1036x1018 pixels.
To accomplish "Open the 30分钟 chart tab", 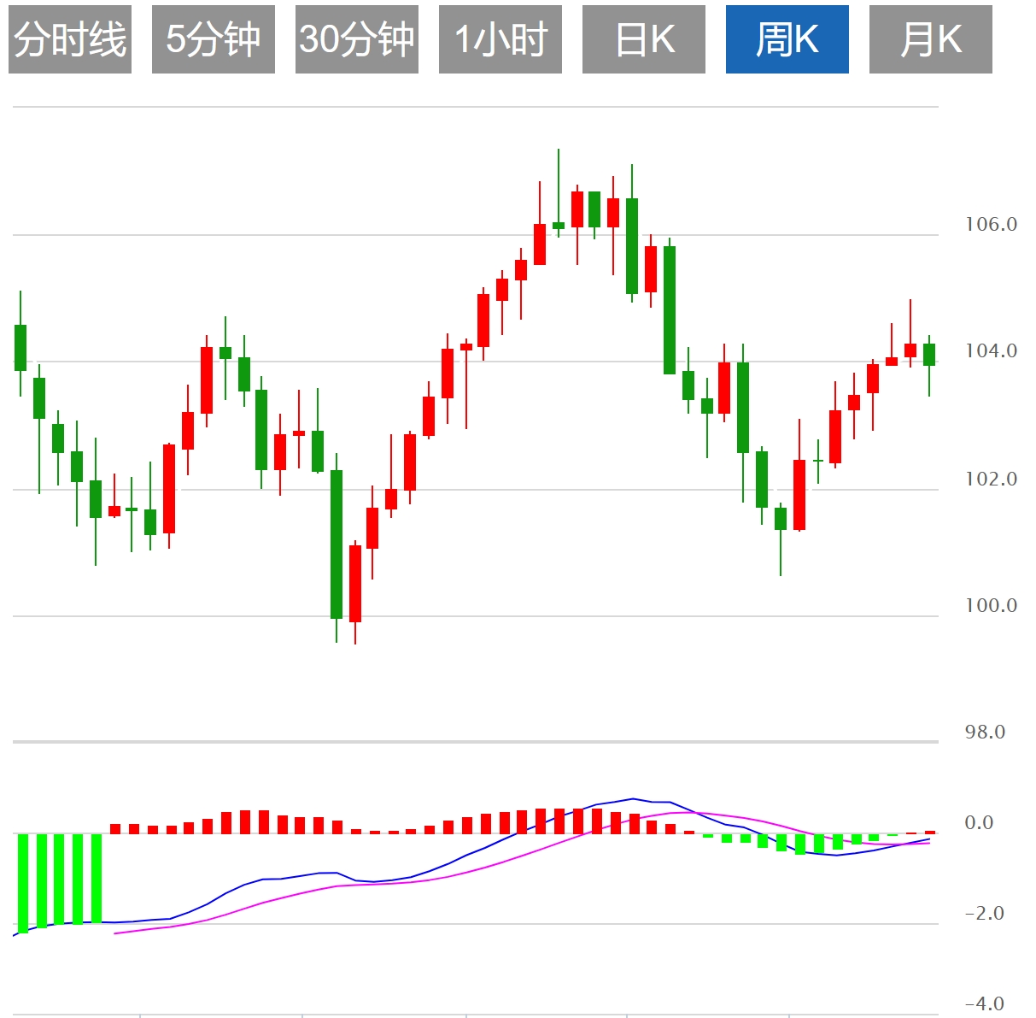I will [x=357, y=39].
